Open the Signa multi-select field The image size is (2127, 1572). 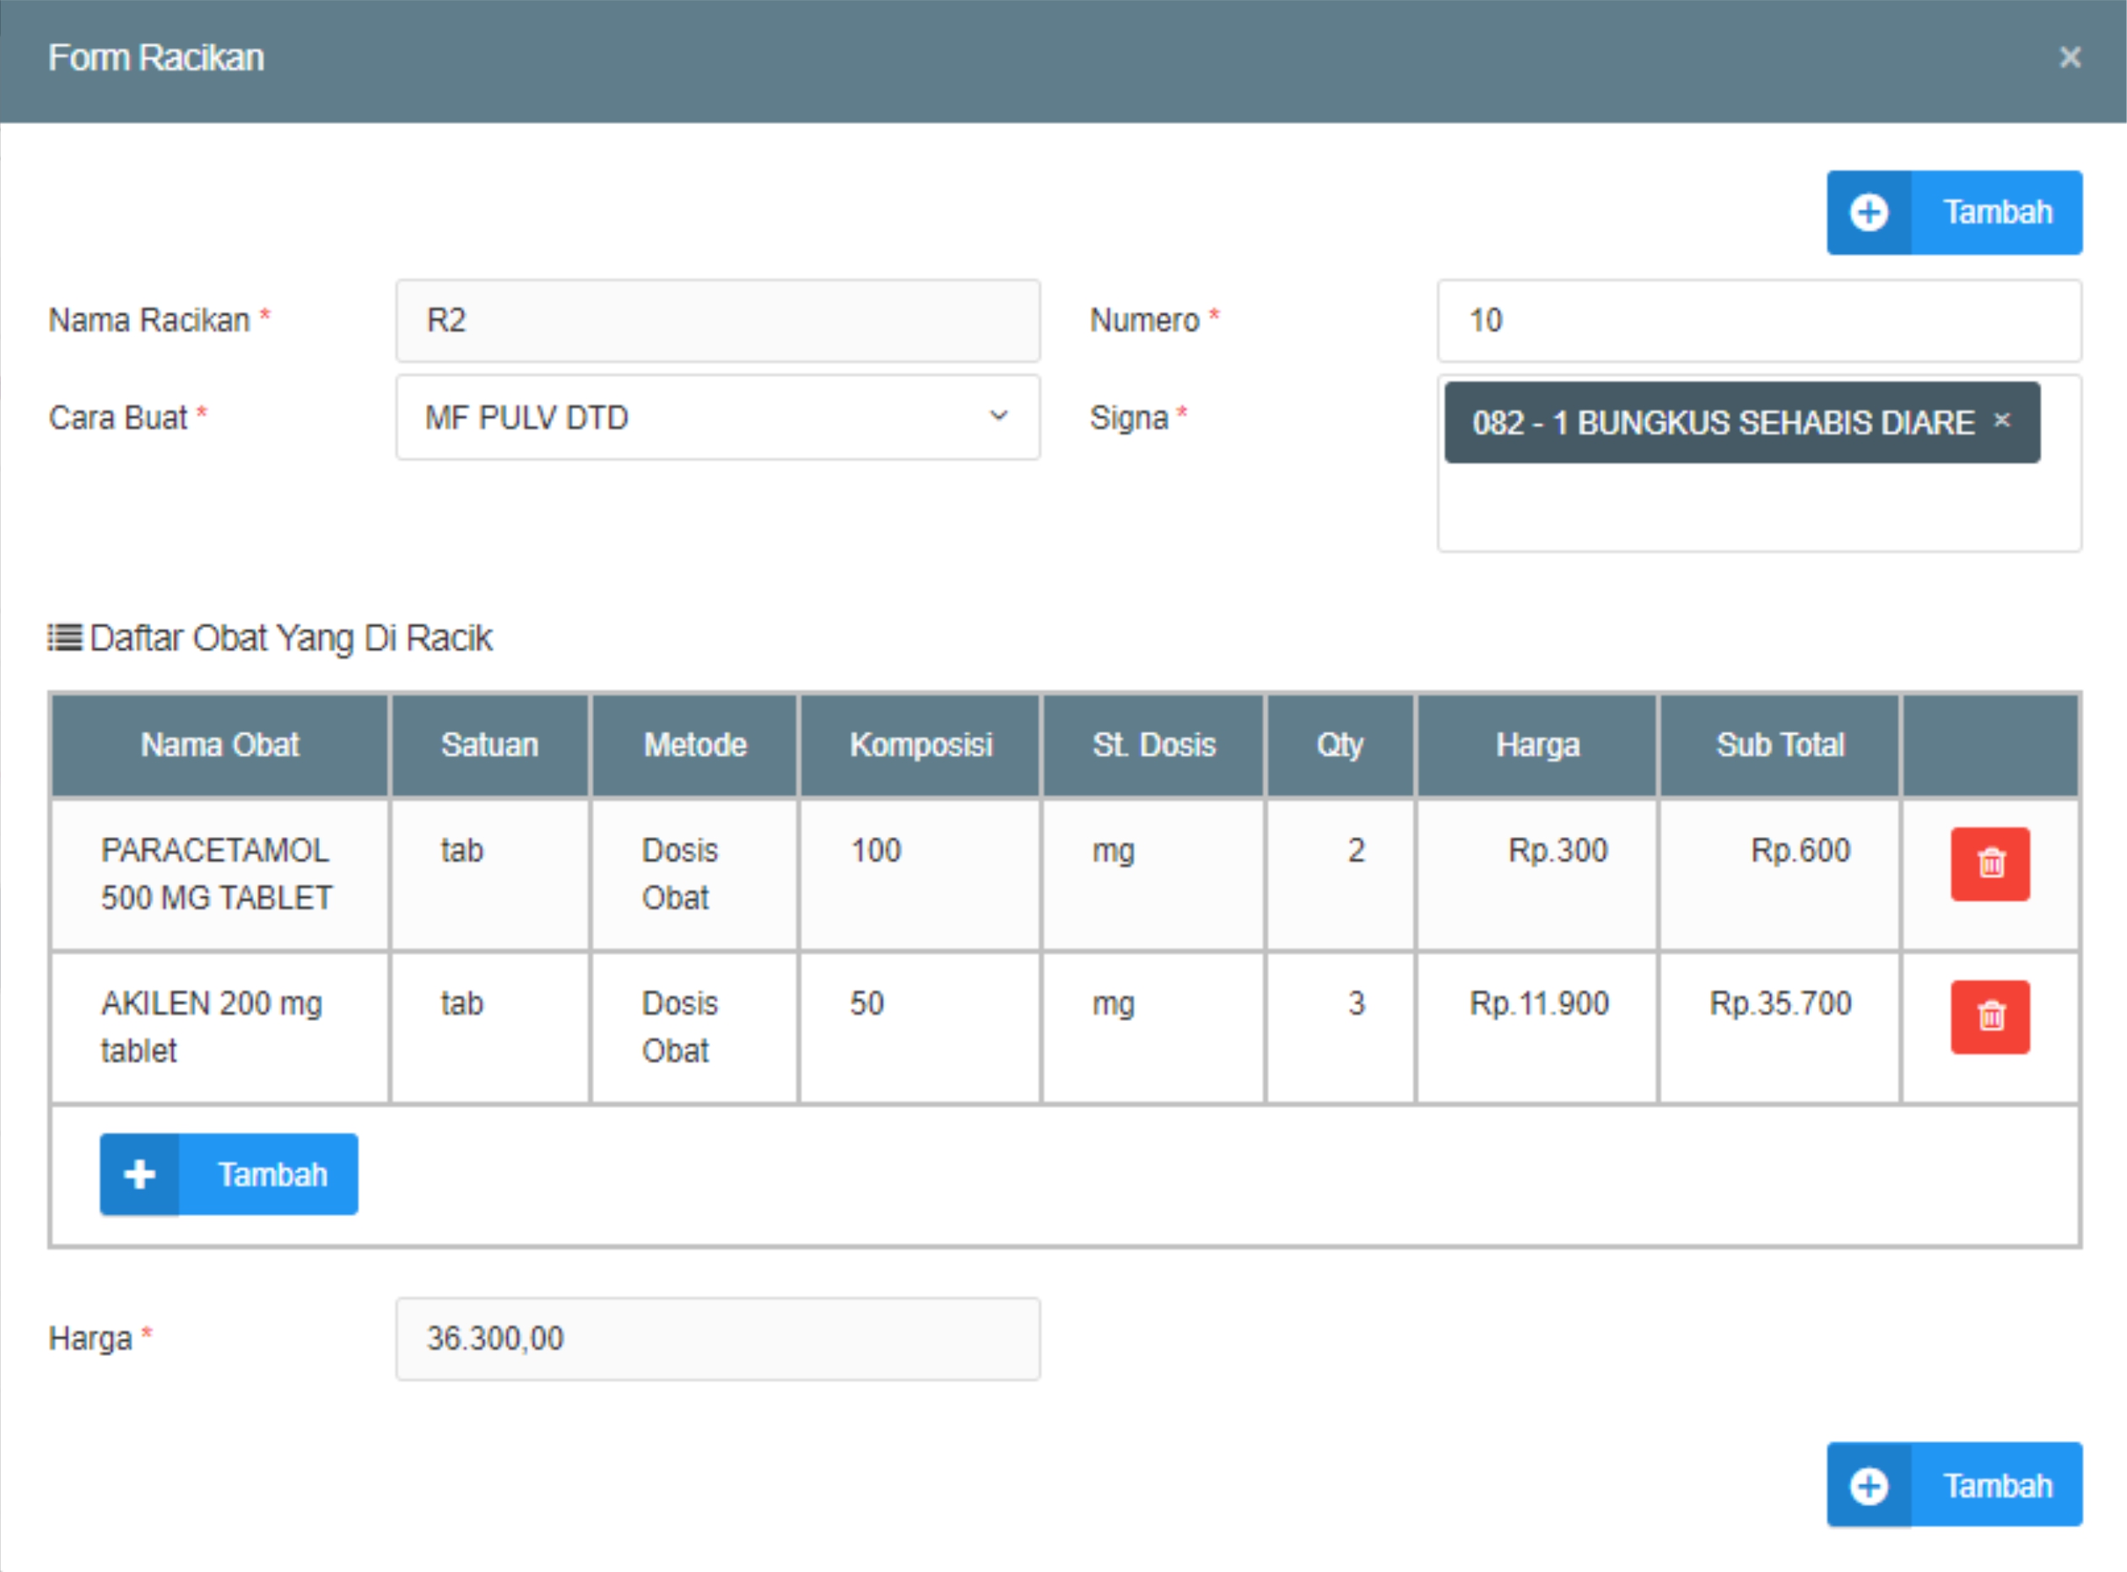[1758, 509]
